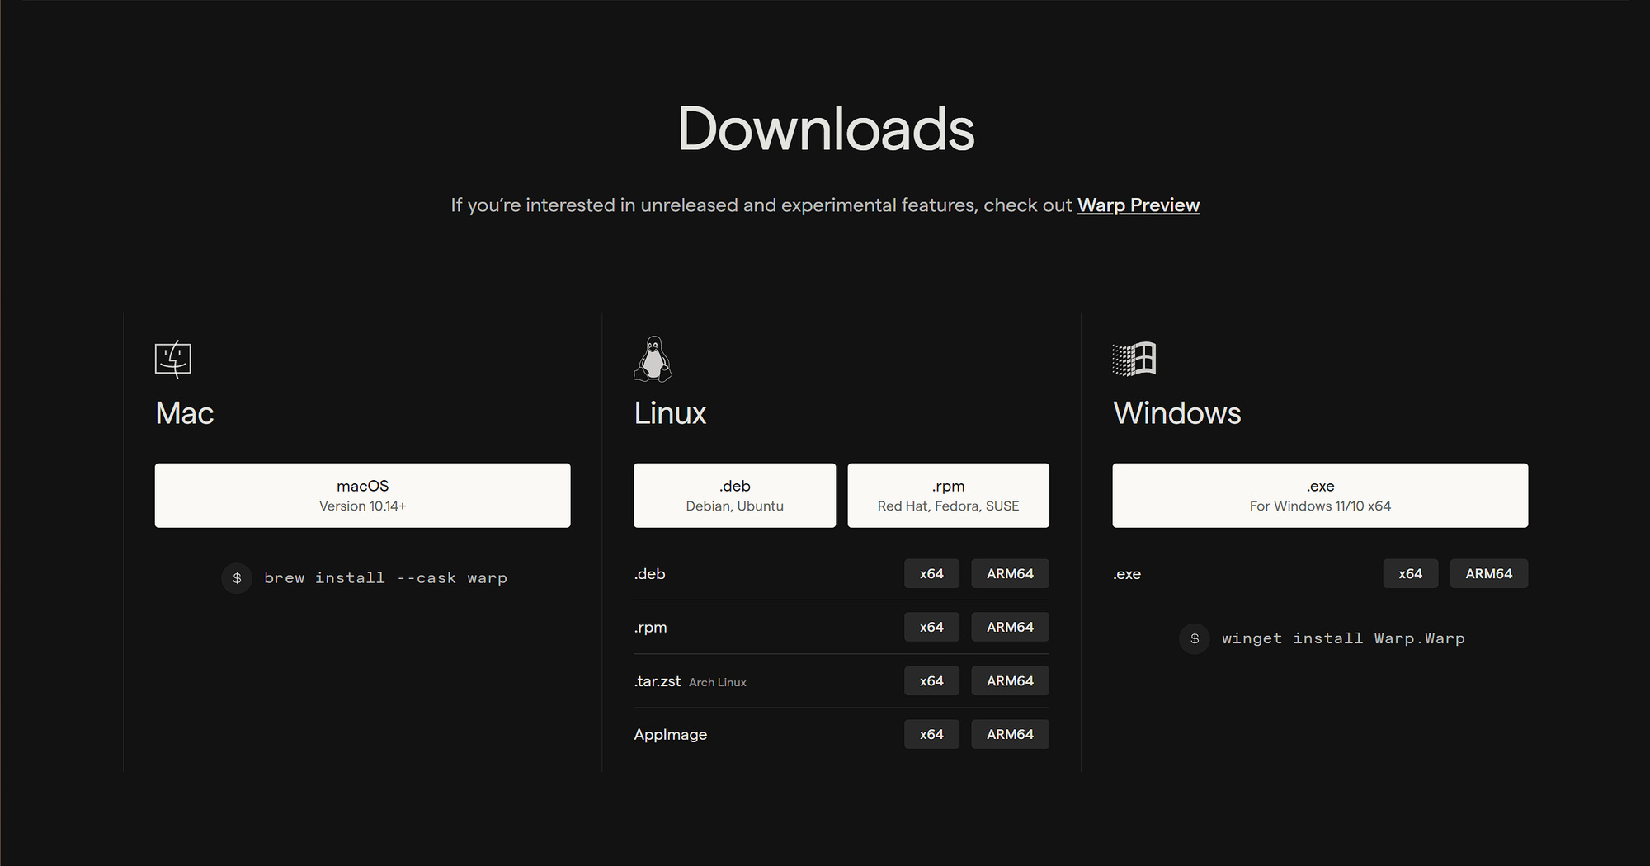Click the Mac section heading

[185, 413]
